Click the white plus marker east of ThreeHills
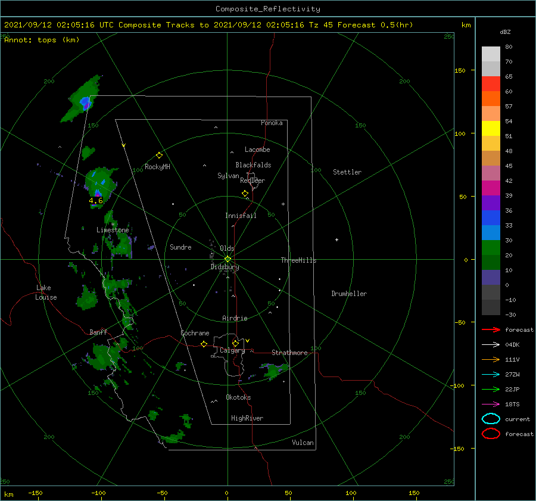 pos(336,239)
